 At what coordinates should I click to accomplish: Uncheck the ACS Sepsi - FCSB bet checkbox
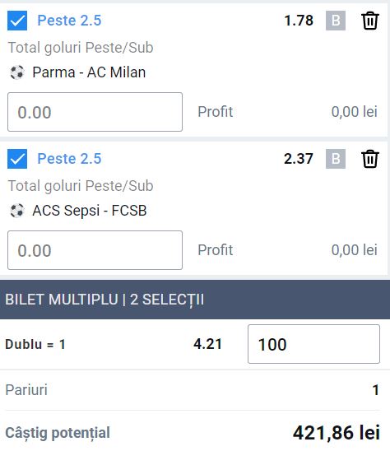17,159
